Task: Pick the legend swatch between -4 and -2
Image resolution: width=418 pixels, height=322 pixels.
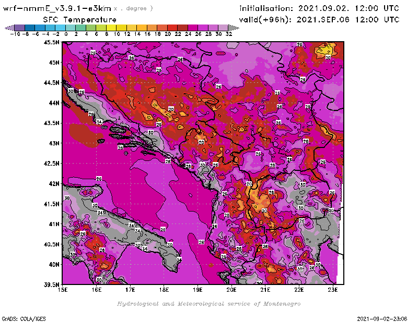Action: click(50, 28)
